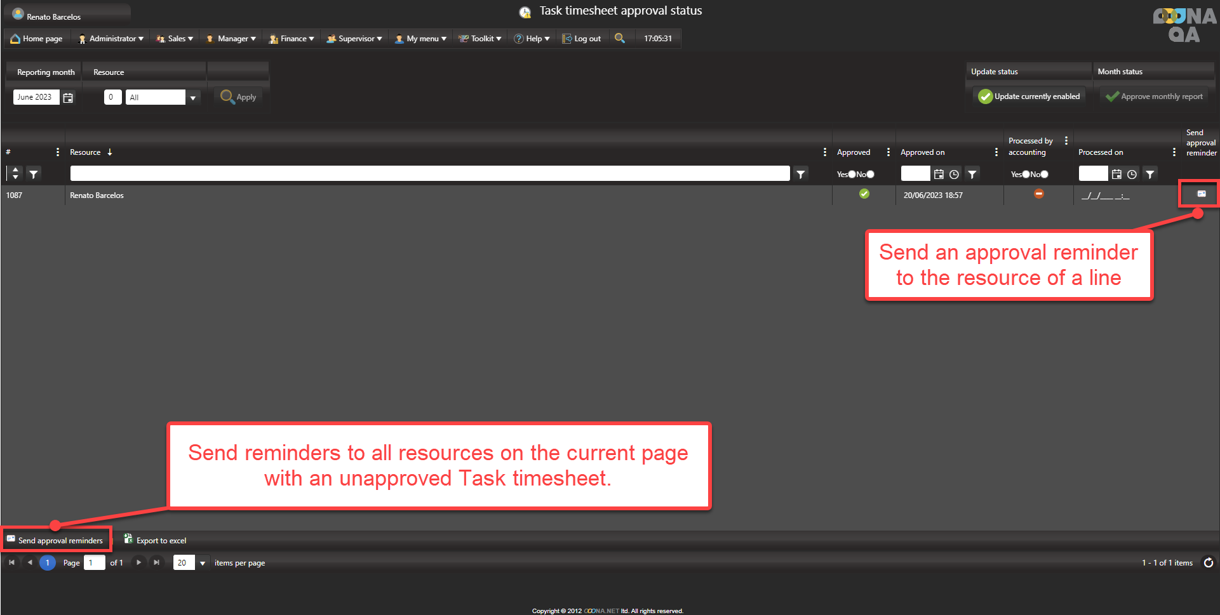
Task: Open the Toolkit menu
Action: pos(480,39)
